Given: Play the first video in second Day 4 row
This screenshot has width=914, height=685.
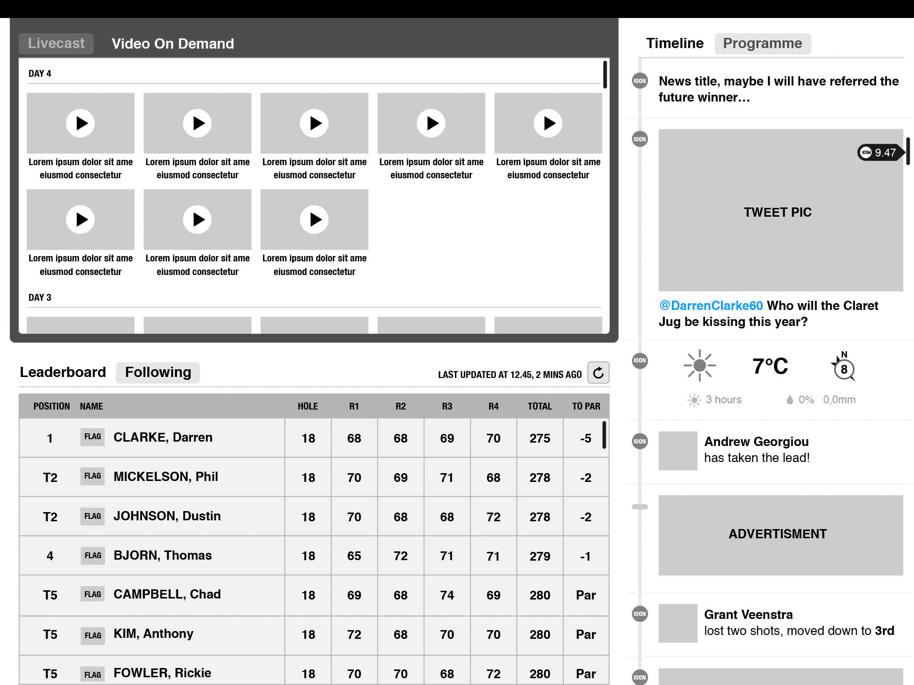Looking at the screenshot, I should 81,219.
